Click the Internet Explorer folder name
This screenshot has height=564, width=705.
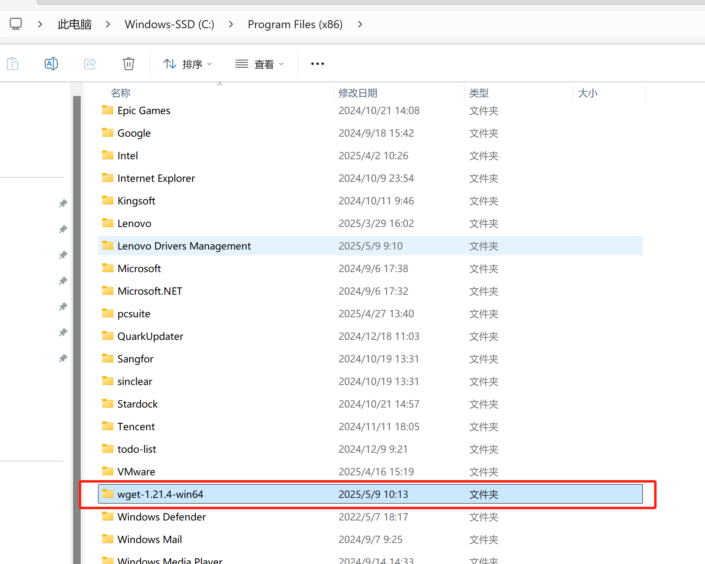[x=156, y=178]
